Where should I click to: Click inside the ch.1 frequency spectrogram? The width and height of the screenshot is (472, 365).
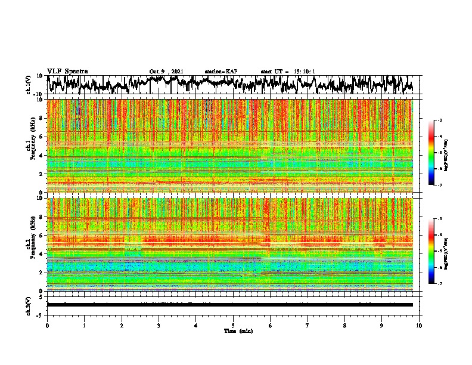[230, 146]
